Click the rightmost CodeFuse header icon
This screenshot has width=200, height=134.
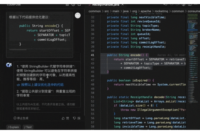pos(79,5)
